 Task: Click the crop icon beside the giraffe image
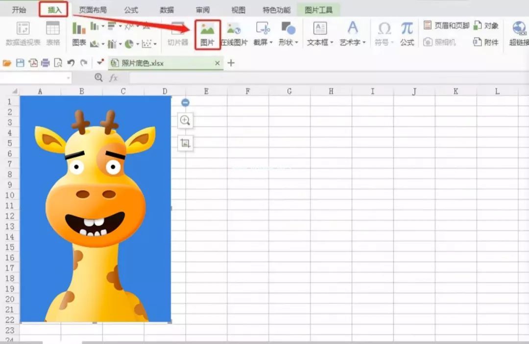click(x=185, y=143)
